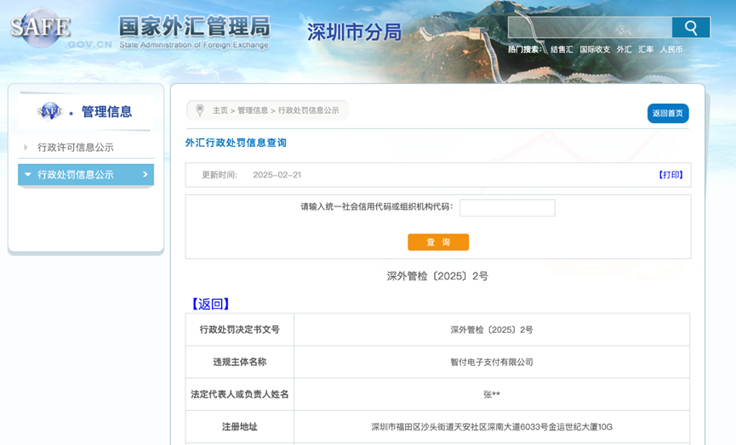Click the 【返回】 link
This screenshot has width=736, height=445.
click(x=211, y=304)
